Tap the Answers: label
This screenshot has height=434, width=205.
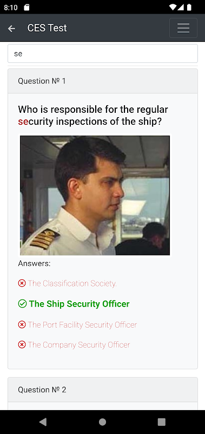click(34, 263)
